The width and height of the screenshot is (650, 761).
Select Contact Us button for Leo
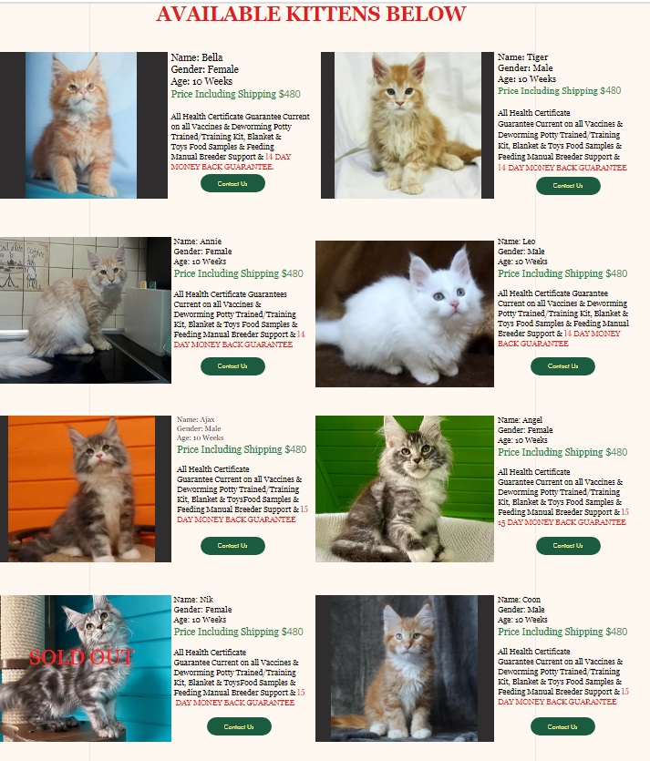562,366
